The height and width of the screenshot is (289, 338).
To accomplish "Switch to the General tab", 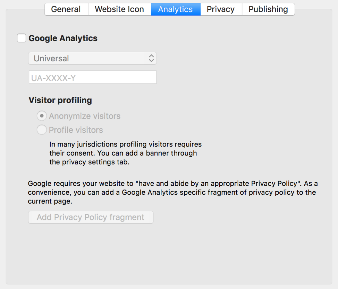I will [66, 9].
